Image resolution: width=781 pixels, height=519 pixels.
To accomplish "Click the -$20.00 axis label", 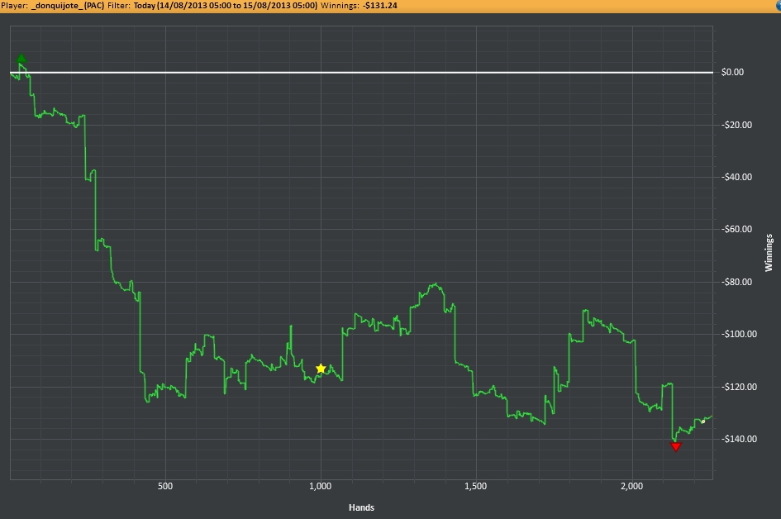I will tap(736, 125).
